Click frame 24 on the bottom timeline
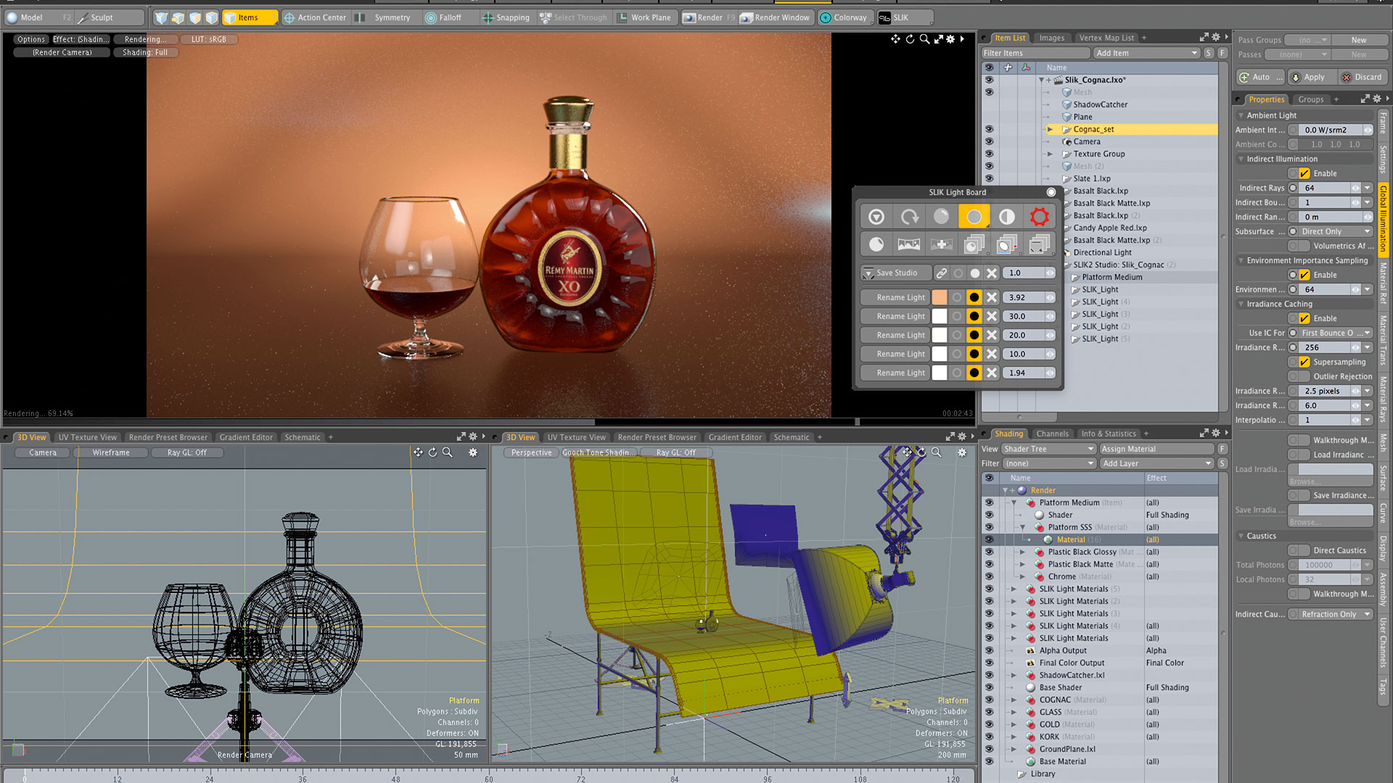The image size is (1393, 783). point(209,779)
